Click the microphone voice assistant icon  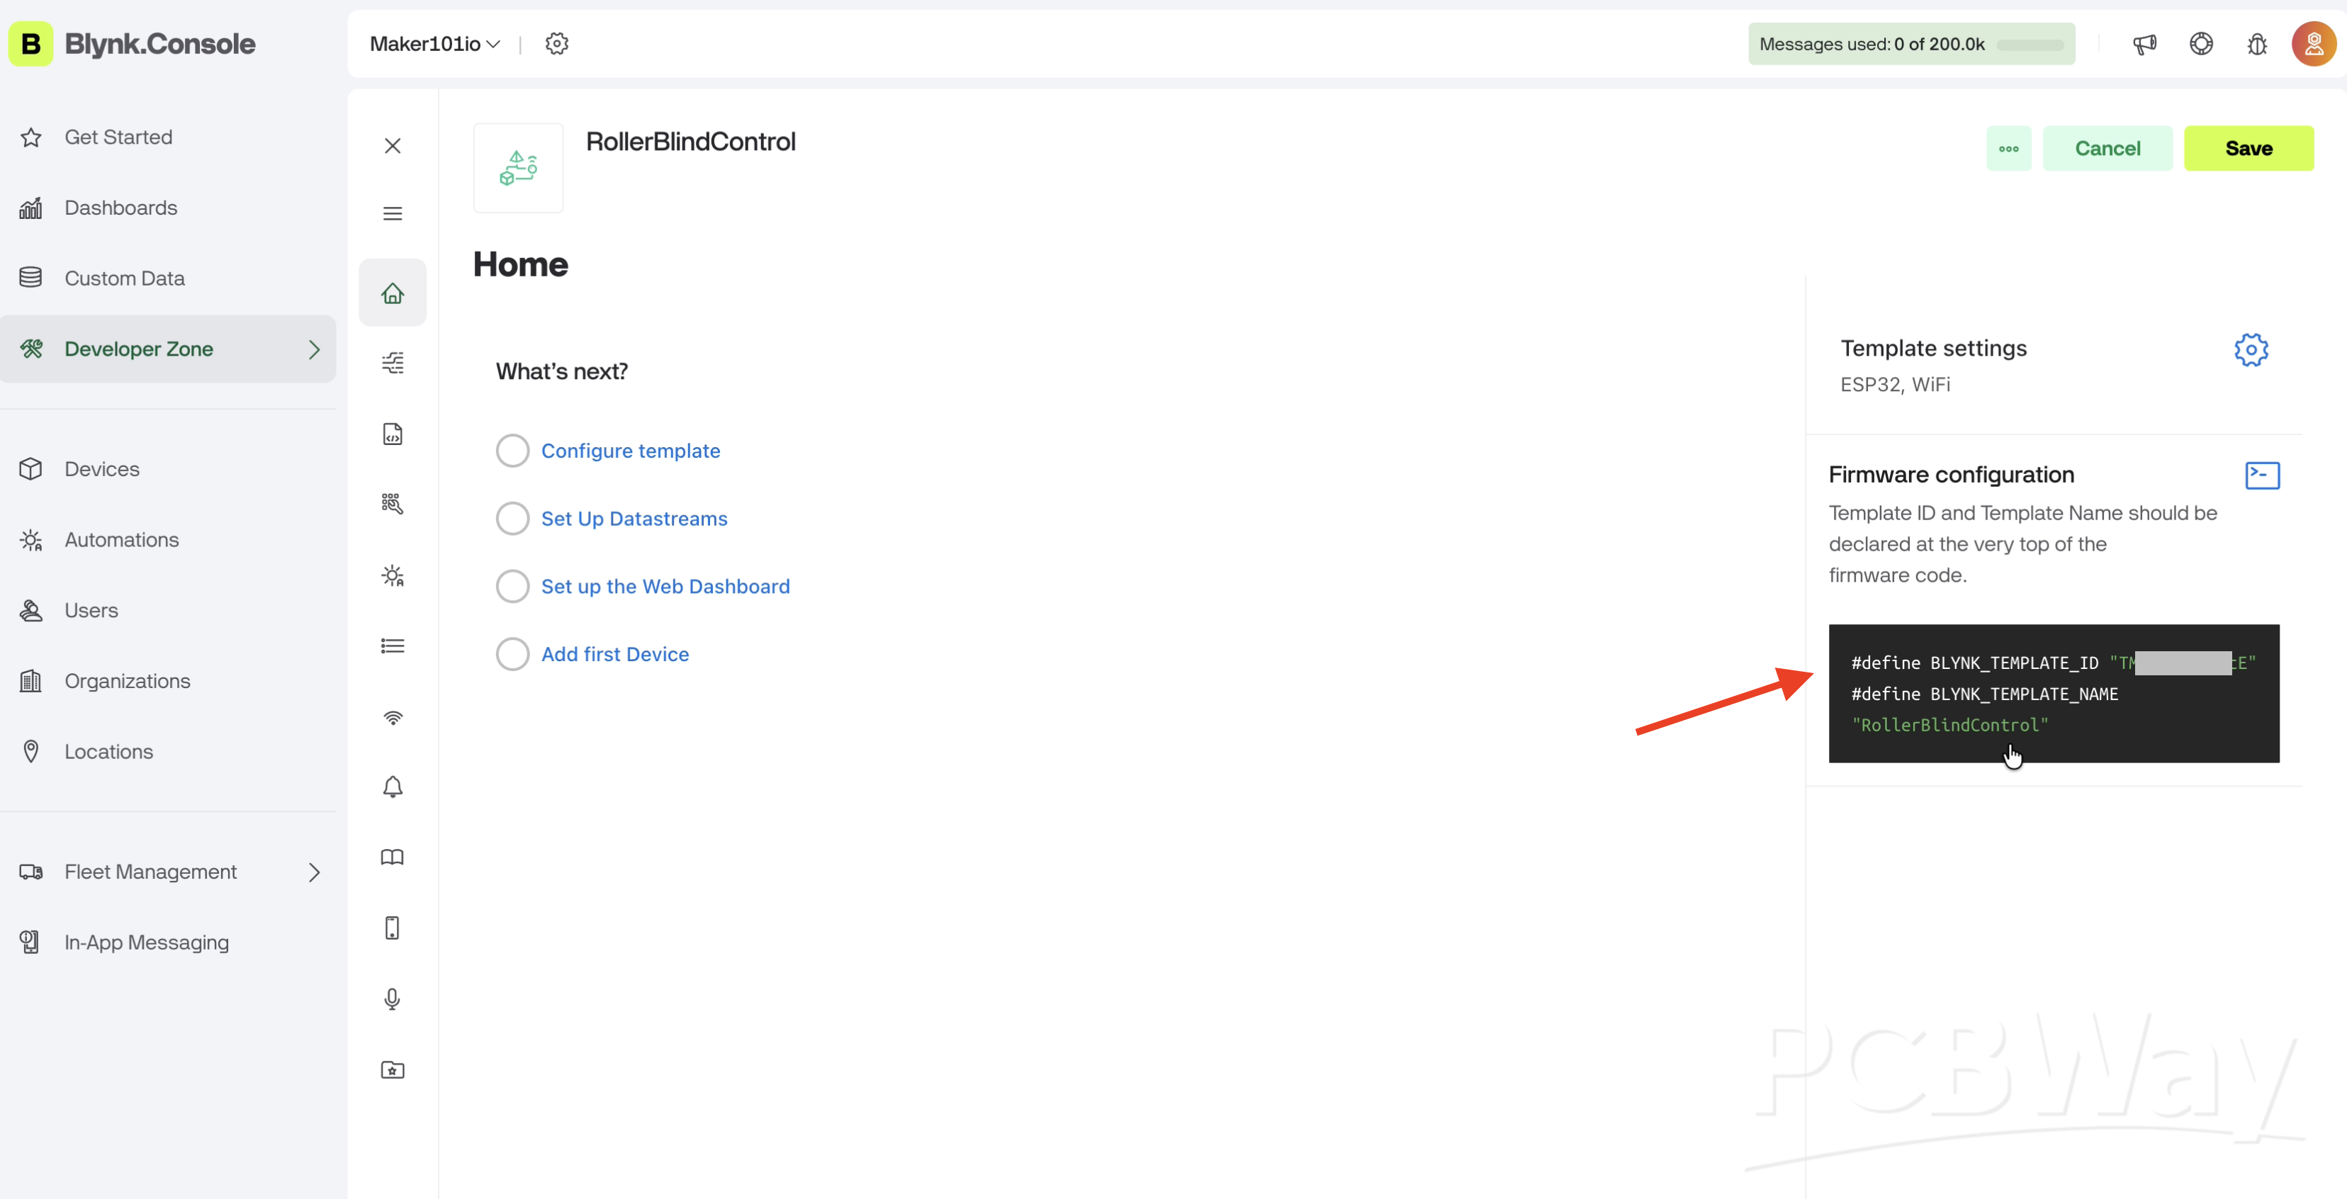tap(393, 998)
